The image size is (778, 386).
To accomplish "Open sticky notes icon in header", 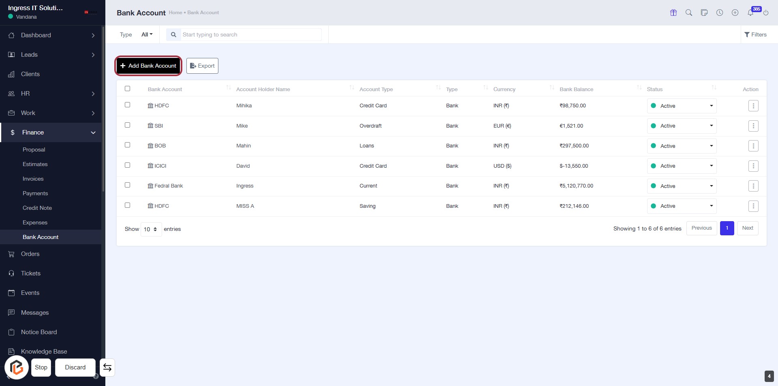I will point(704,13).
